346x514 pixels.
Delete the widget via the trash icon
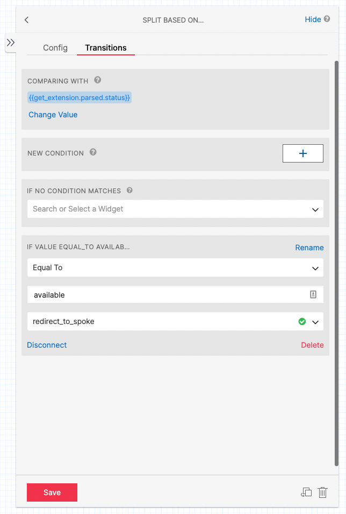pos(322,492)
